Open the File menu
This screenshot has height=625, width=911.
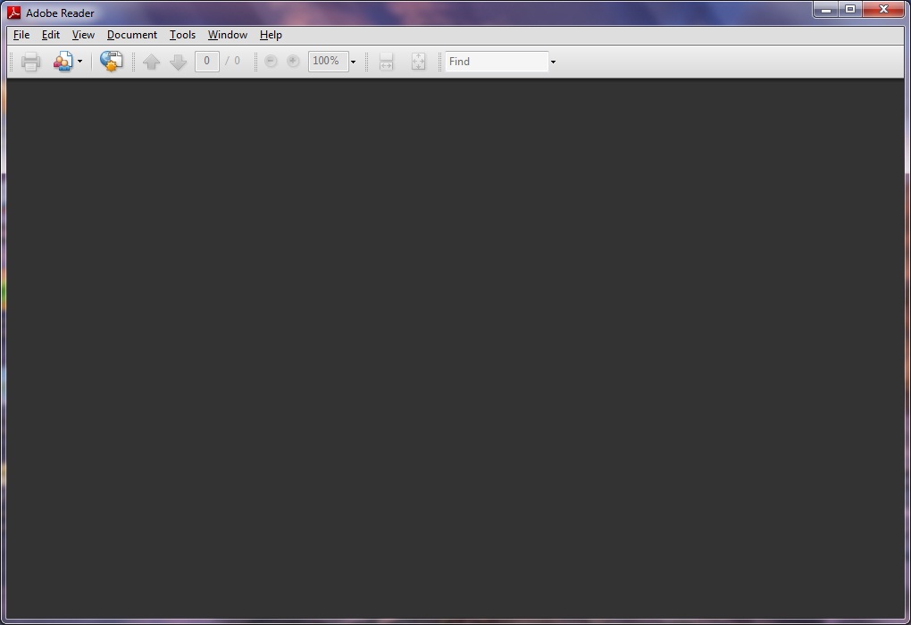tap(21, 35)
